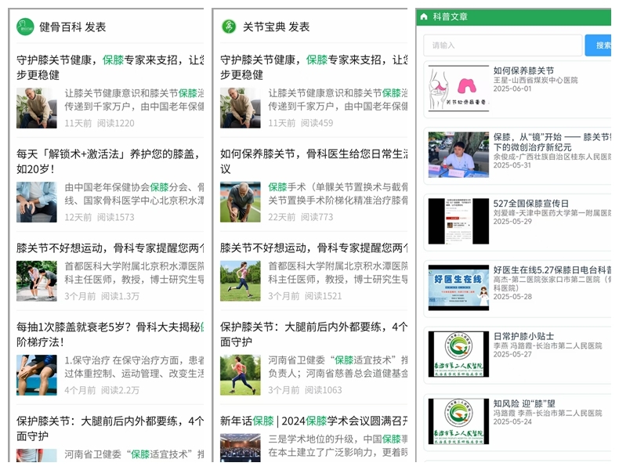Click the 健骨百科 发表 header name

point(73,27)
